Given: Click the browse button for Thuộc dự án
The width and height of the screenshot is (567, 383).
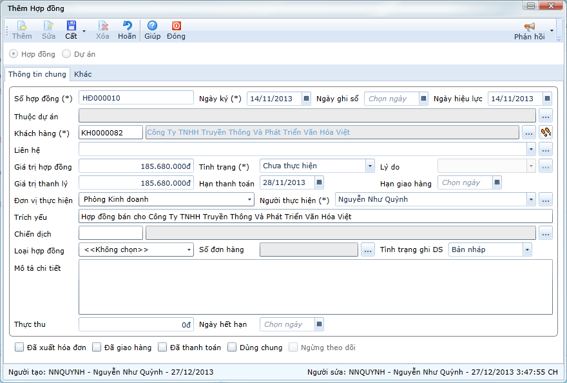Looking at the screenshot, I should tap(546, 115).
